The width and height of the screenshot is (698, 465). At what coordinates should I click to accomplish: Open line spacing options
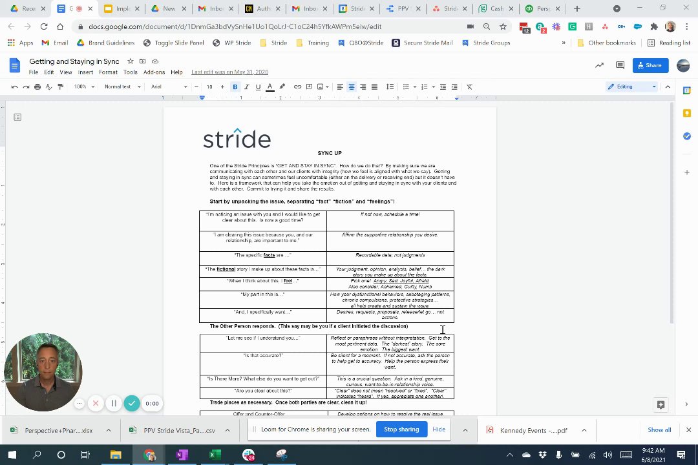pyautogui.click(x=390, y=87)
